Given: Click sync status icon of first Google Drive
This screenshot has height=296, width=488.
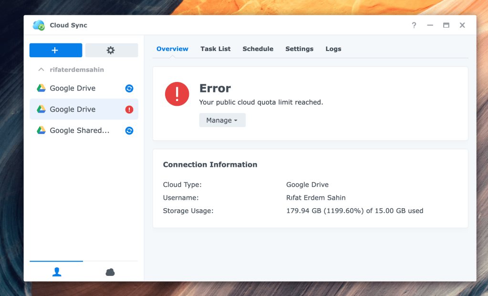Looking at the screenshot, I should tap(129, 88).
